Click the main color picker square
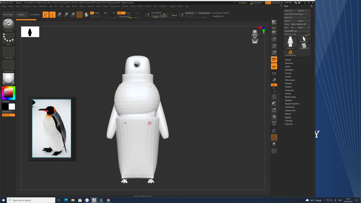361x203 pixels. tap(8, 93)
